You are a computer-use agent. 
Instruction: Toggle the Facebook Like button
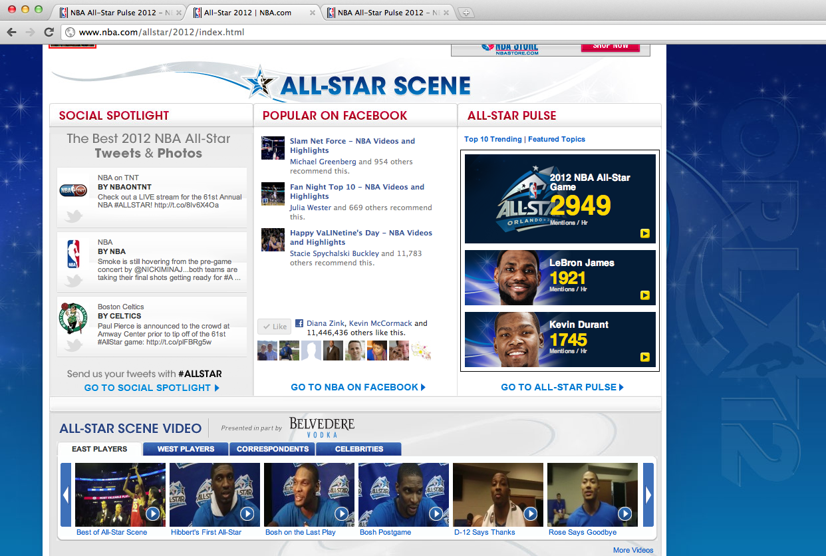pyautogui.click(x=274, y=327)
